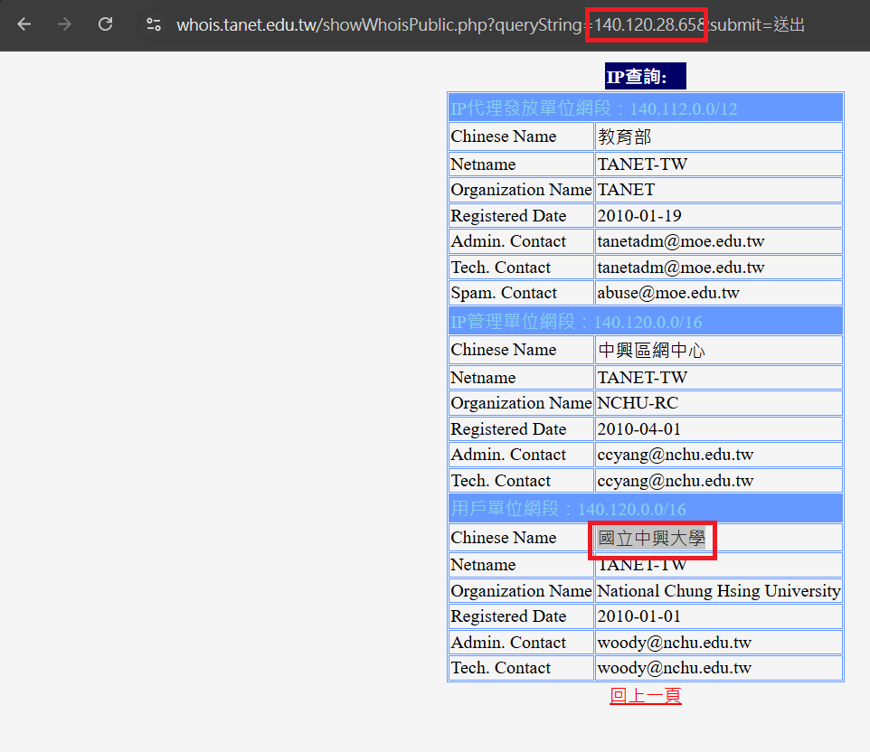The image size is (870, 752).
Task: Click the highlighted 國立中興大學 cell
Action: (x=719, y=538)
